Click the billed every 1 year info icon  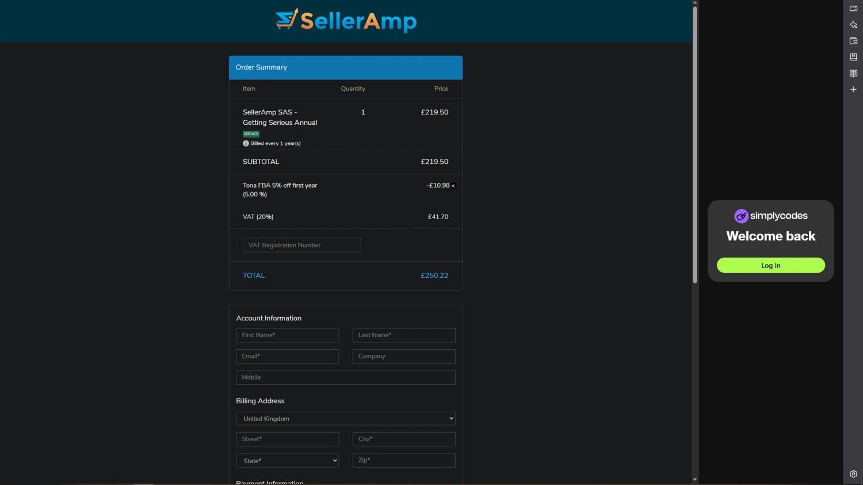[246, 143]
